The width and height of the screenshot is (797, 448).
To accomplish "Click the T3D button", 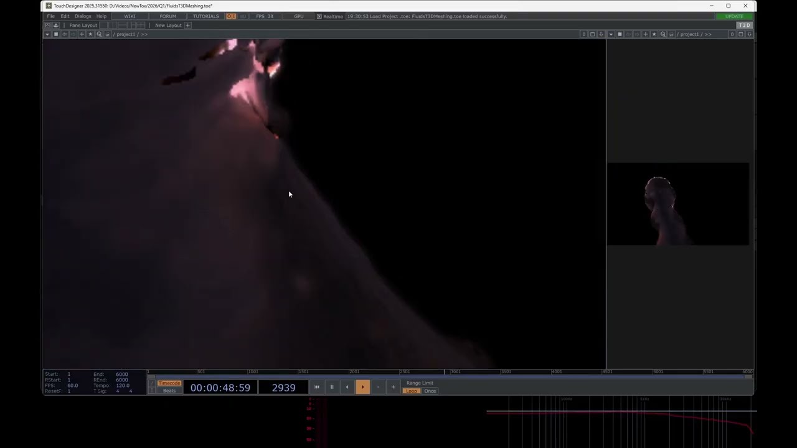I will tap(744, 25).
